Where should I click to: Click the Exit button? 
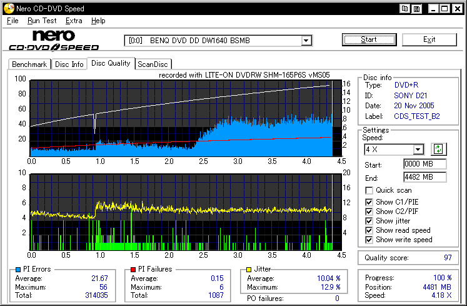point(429,39)
